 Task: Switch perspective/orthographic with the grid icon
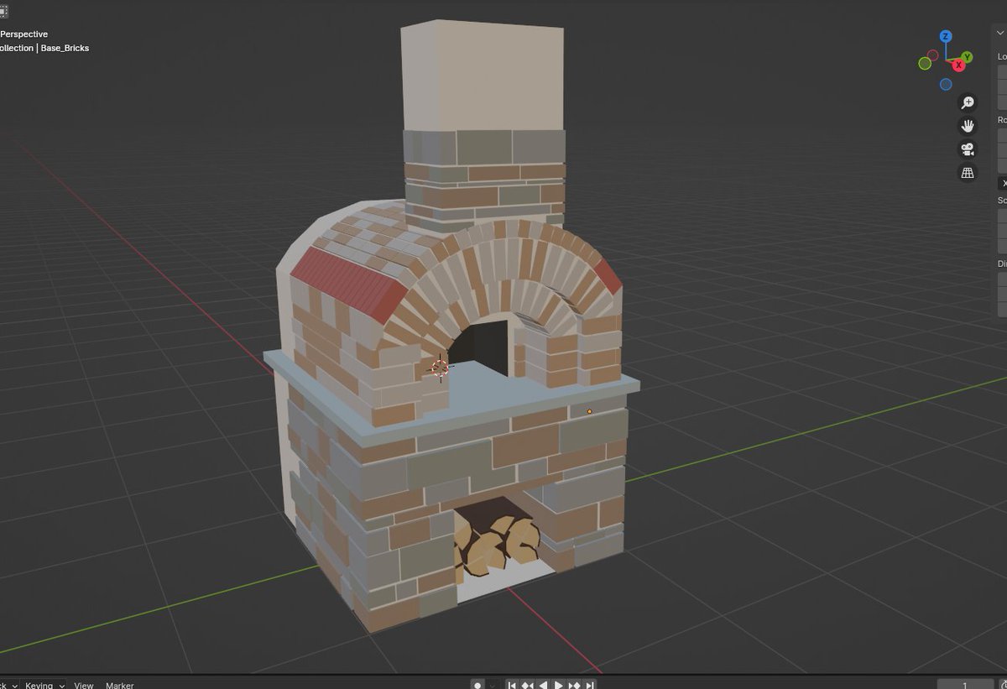point(968,173)
